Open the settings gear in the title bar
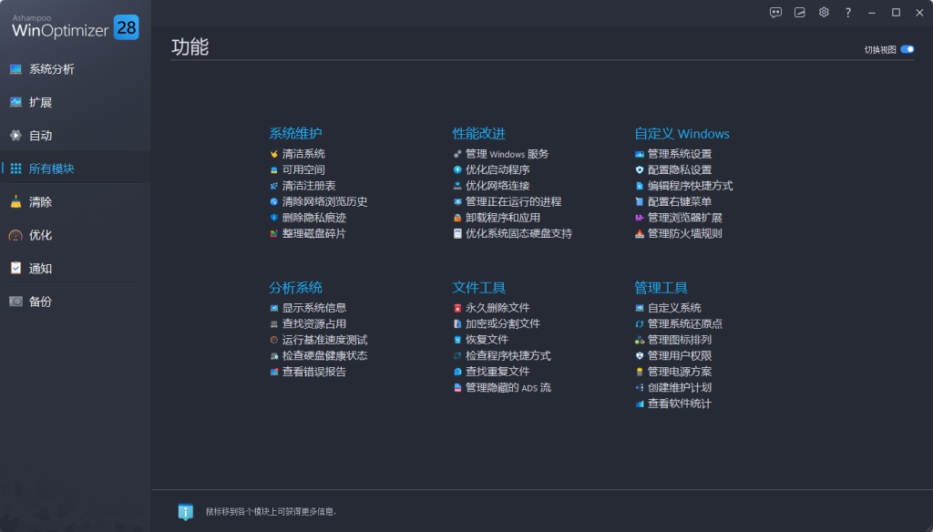The width and height of the screenshot is (933, 532). pyautogui.click(x=824, y=12)
